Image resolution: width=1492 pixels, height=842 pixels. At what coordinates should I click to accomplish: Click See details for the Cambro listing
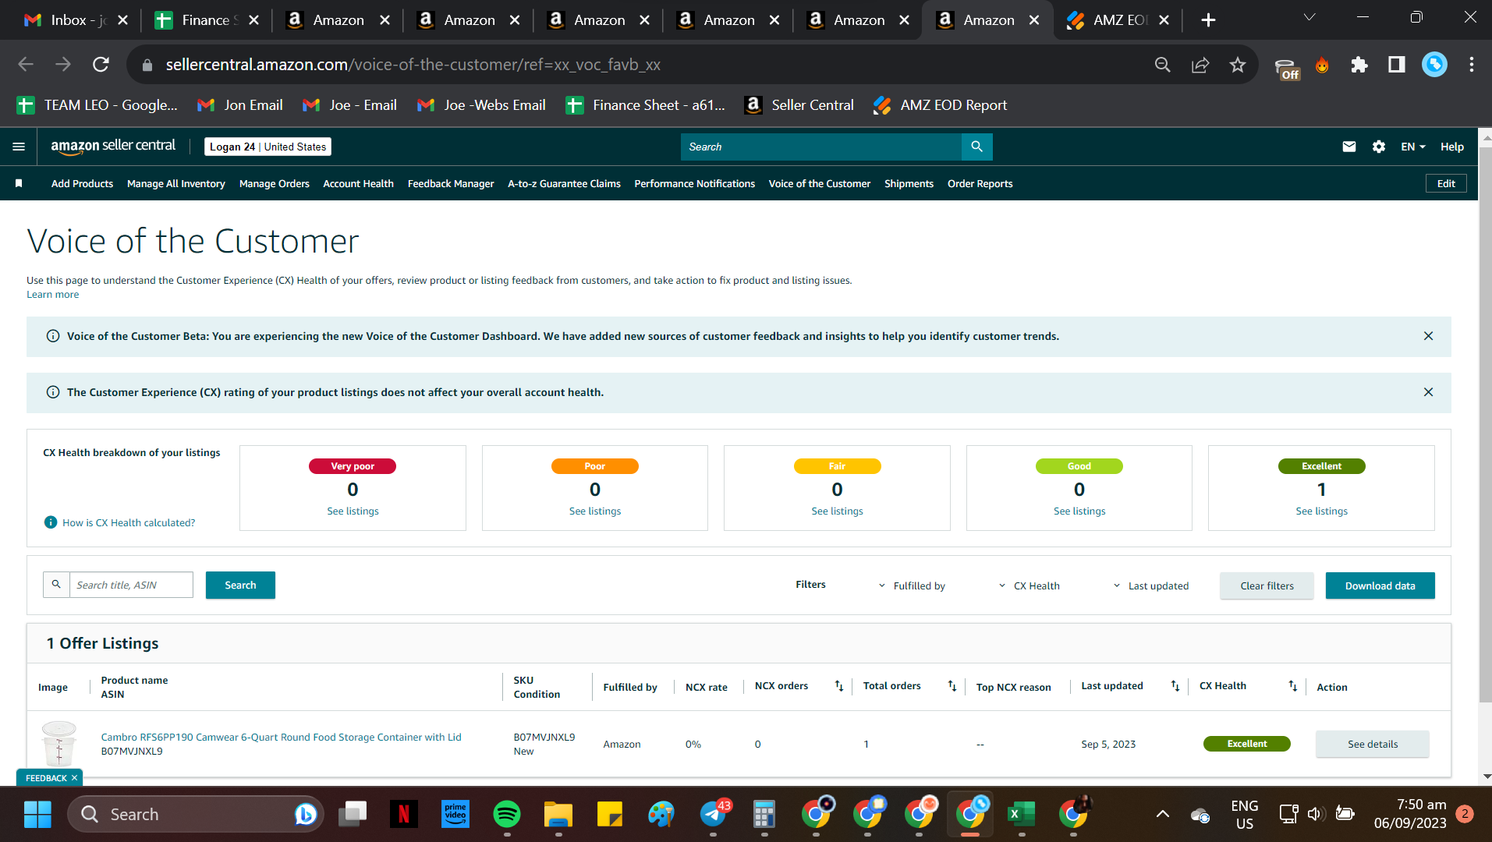point(1372,744)
